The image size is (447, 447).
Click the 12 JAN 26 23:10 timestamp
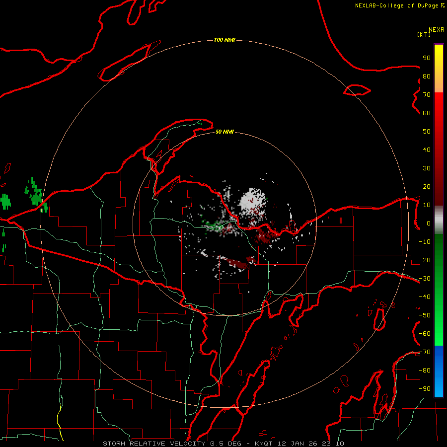coord(310,444)
